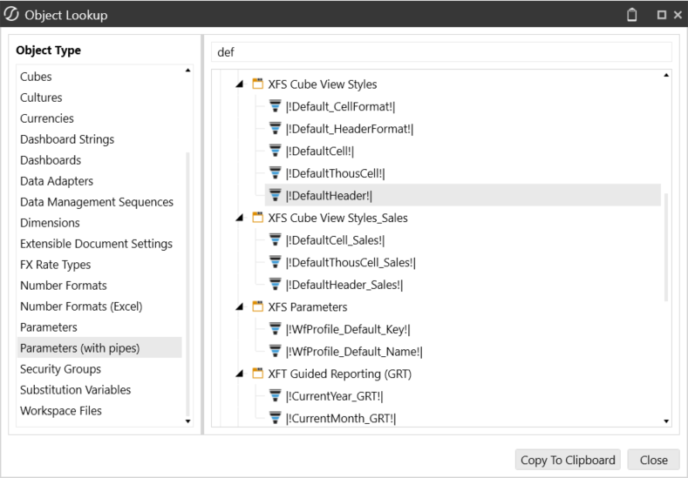Collapse the XFT Guided Reporting (GRT) node

coord(240,374)
